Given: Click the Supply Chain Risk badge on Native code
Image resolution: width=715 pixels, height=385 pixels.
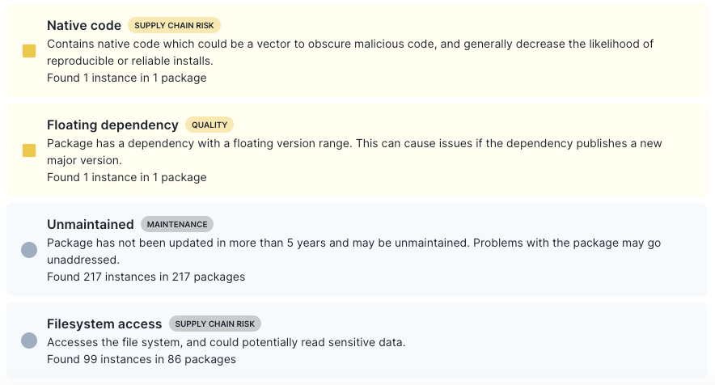Looking at the screenshot, I should click(175, 25).
